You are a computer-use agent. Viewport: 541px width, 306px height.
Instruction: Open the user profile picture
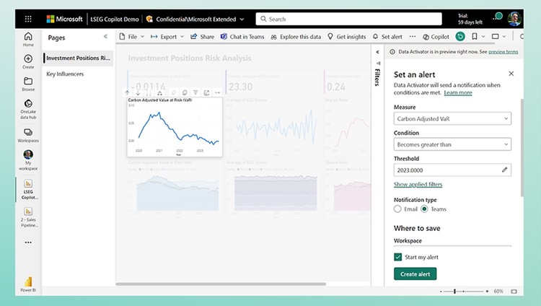click(x=514, y=19)
